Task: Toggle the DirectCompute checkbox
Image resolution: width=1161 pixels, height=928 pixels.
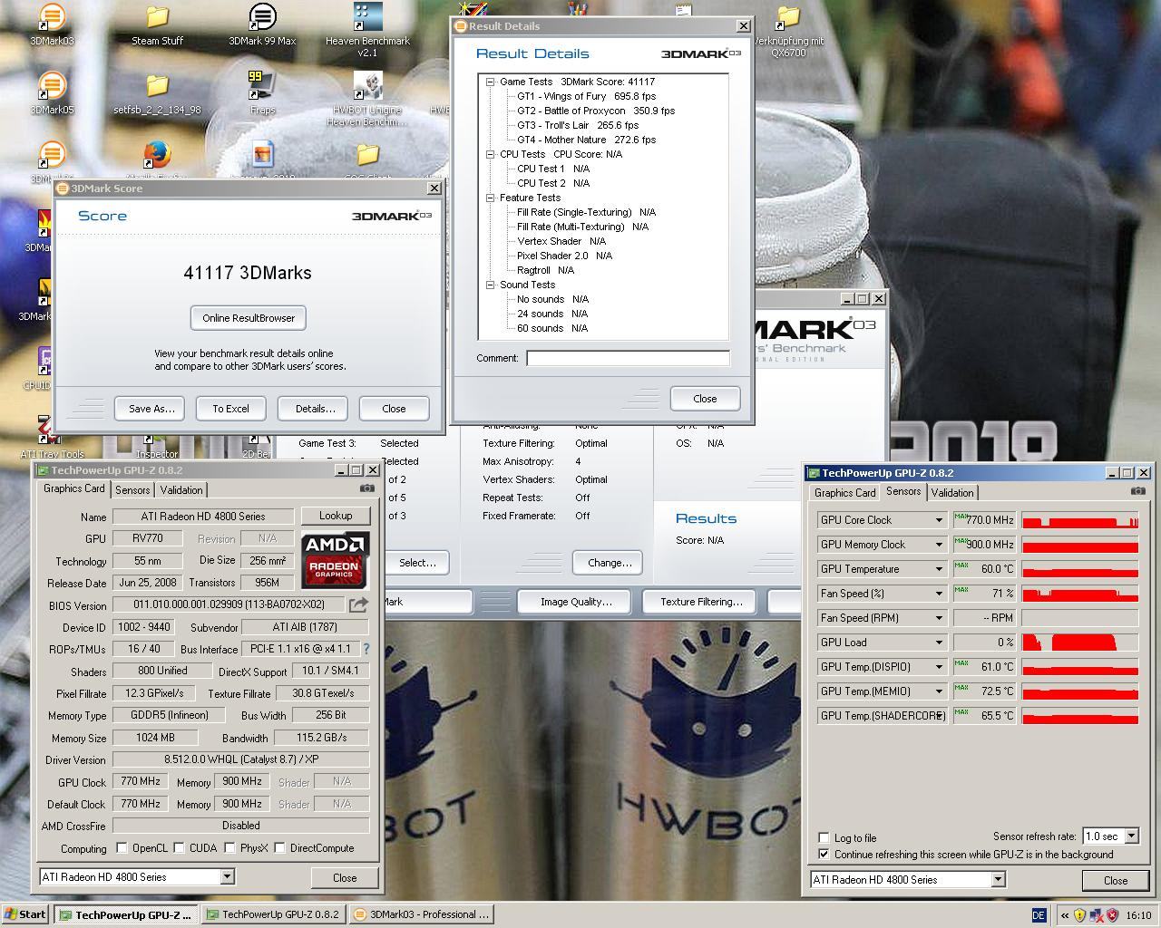Action: pyautogui.click(x=280, y=848)
